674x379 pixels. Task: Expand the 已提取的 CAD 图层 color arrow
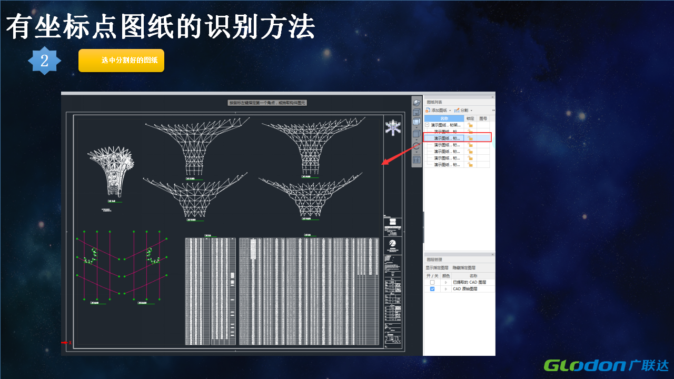pos(446,283)
